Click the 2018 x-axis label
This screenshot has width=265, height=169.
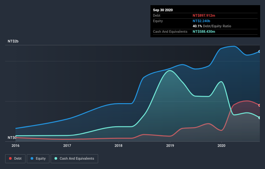coord(118,146)
